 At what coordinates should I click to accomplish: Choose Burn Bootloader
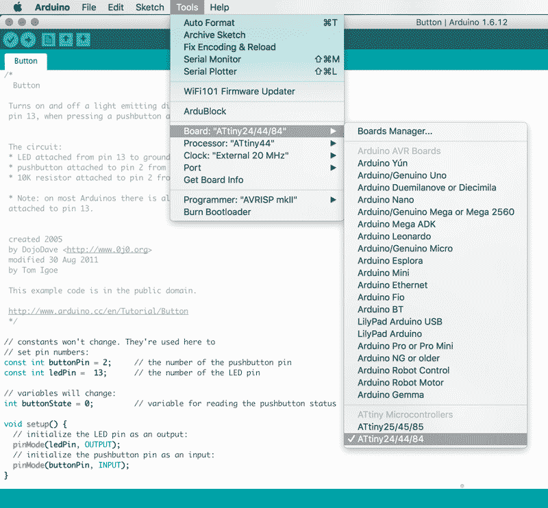[257, 212]
